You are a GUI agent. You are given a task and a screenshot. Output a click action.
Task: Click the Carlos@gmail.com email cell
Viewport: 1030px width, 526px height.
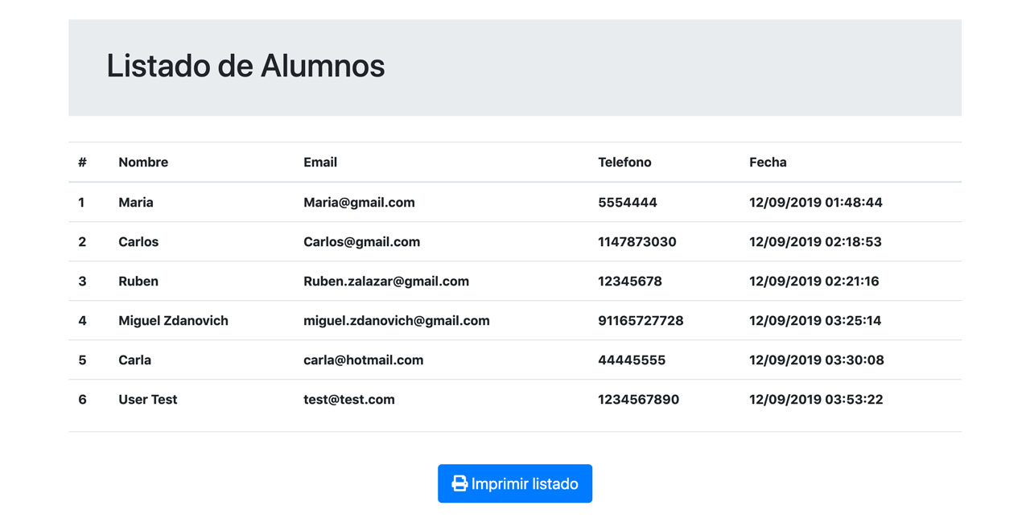click(x=361, y=242)
